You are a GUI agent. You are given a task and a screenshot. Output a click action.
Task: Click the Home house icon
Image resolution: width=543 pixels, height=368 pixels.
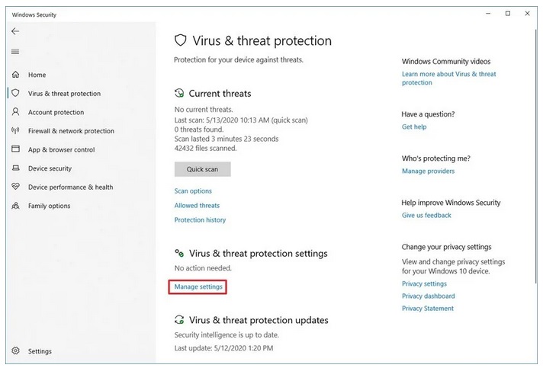[x=15, y=75]
